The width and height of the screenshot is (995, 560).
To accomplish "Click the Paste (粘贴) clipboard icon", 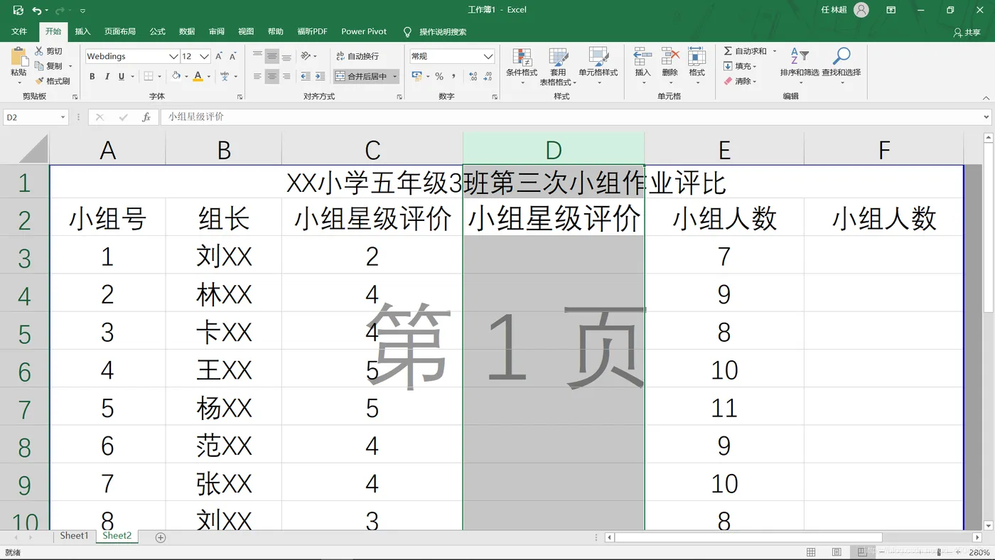I will point(18,56).
